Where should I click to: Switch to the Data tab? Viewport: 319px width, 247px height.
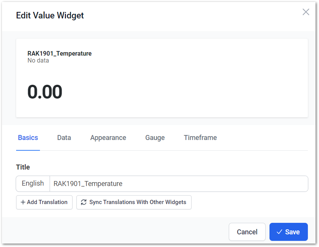tap(64, 138)
